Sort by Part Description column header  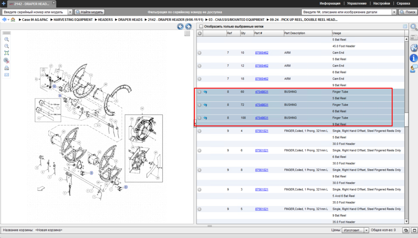point(307,33)
